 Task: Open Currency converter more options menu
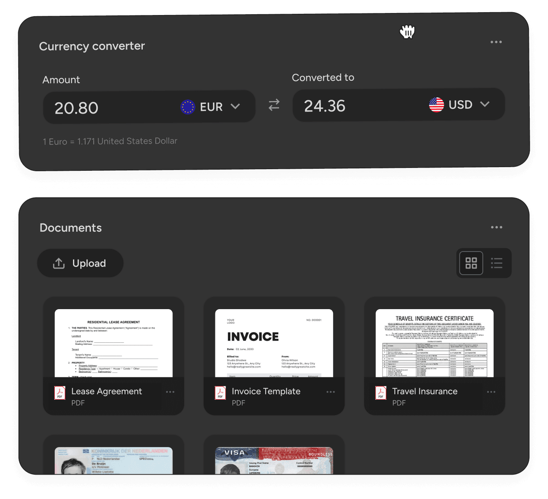pyautogui.click(x=496, y=42)
